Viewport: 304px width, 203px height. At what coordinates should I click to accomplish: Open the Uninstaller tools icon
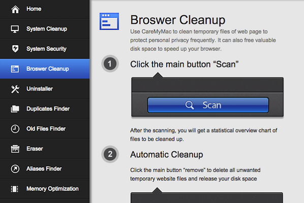[15, 89]
